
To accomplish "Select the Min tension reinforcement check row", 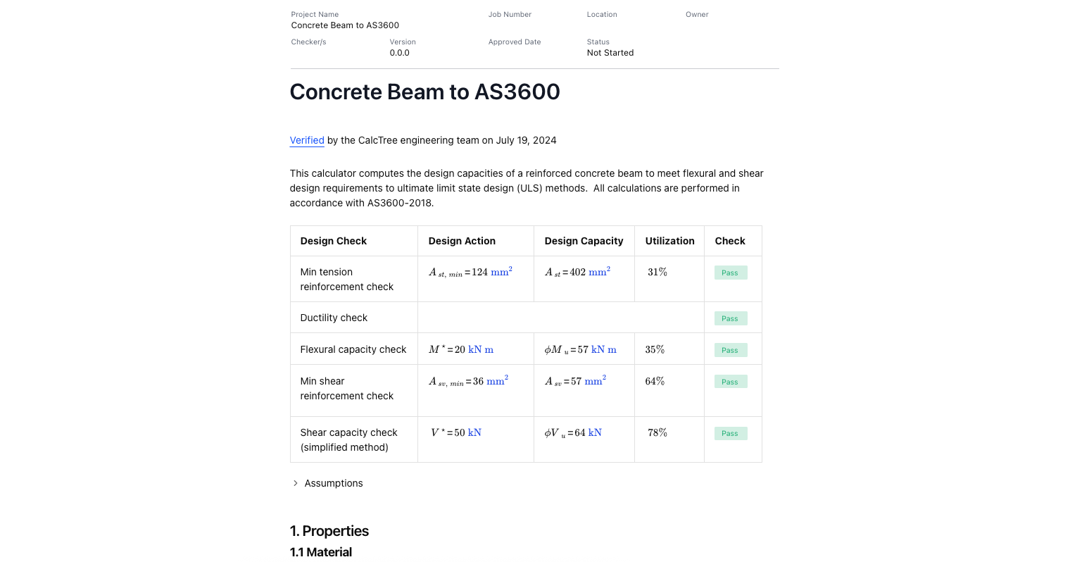I will pos(346,279).
